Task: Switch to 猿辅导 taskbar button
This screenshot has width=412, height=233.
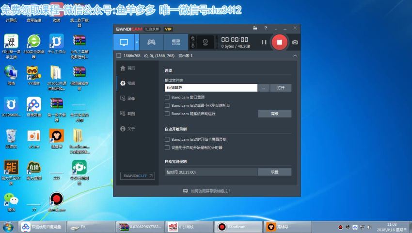Action: pyautogui.click(x=287, y=227)
